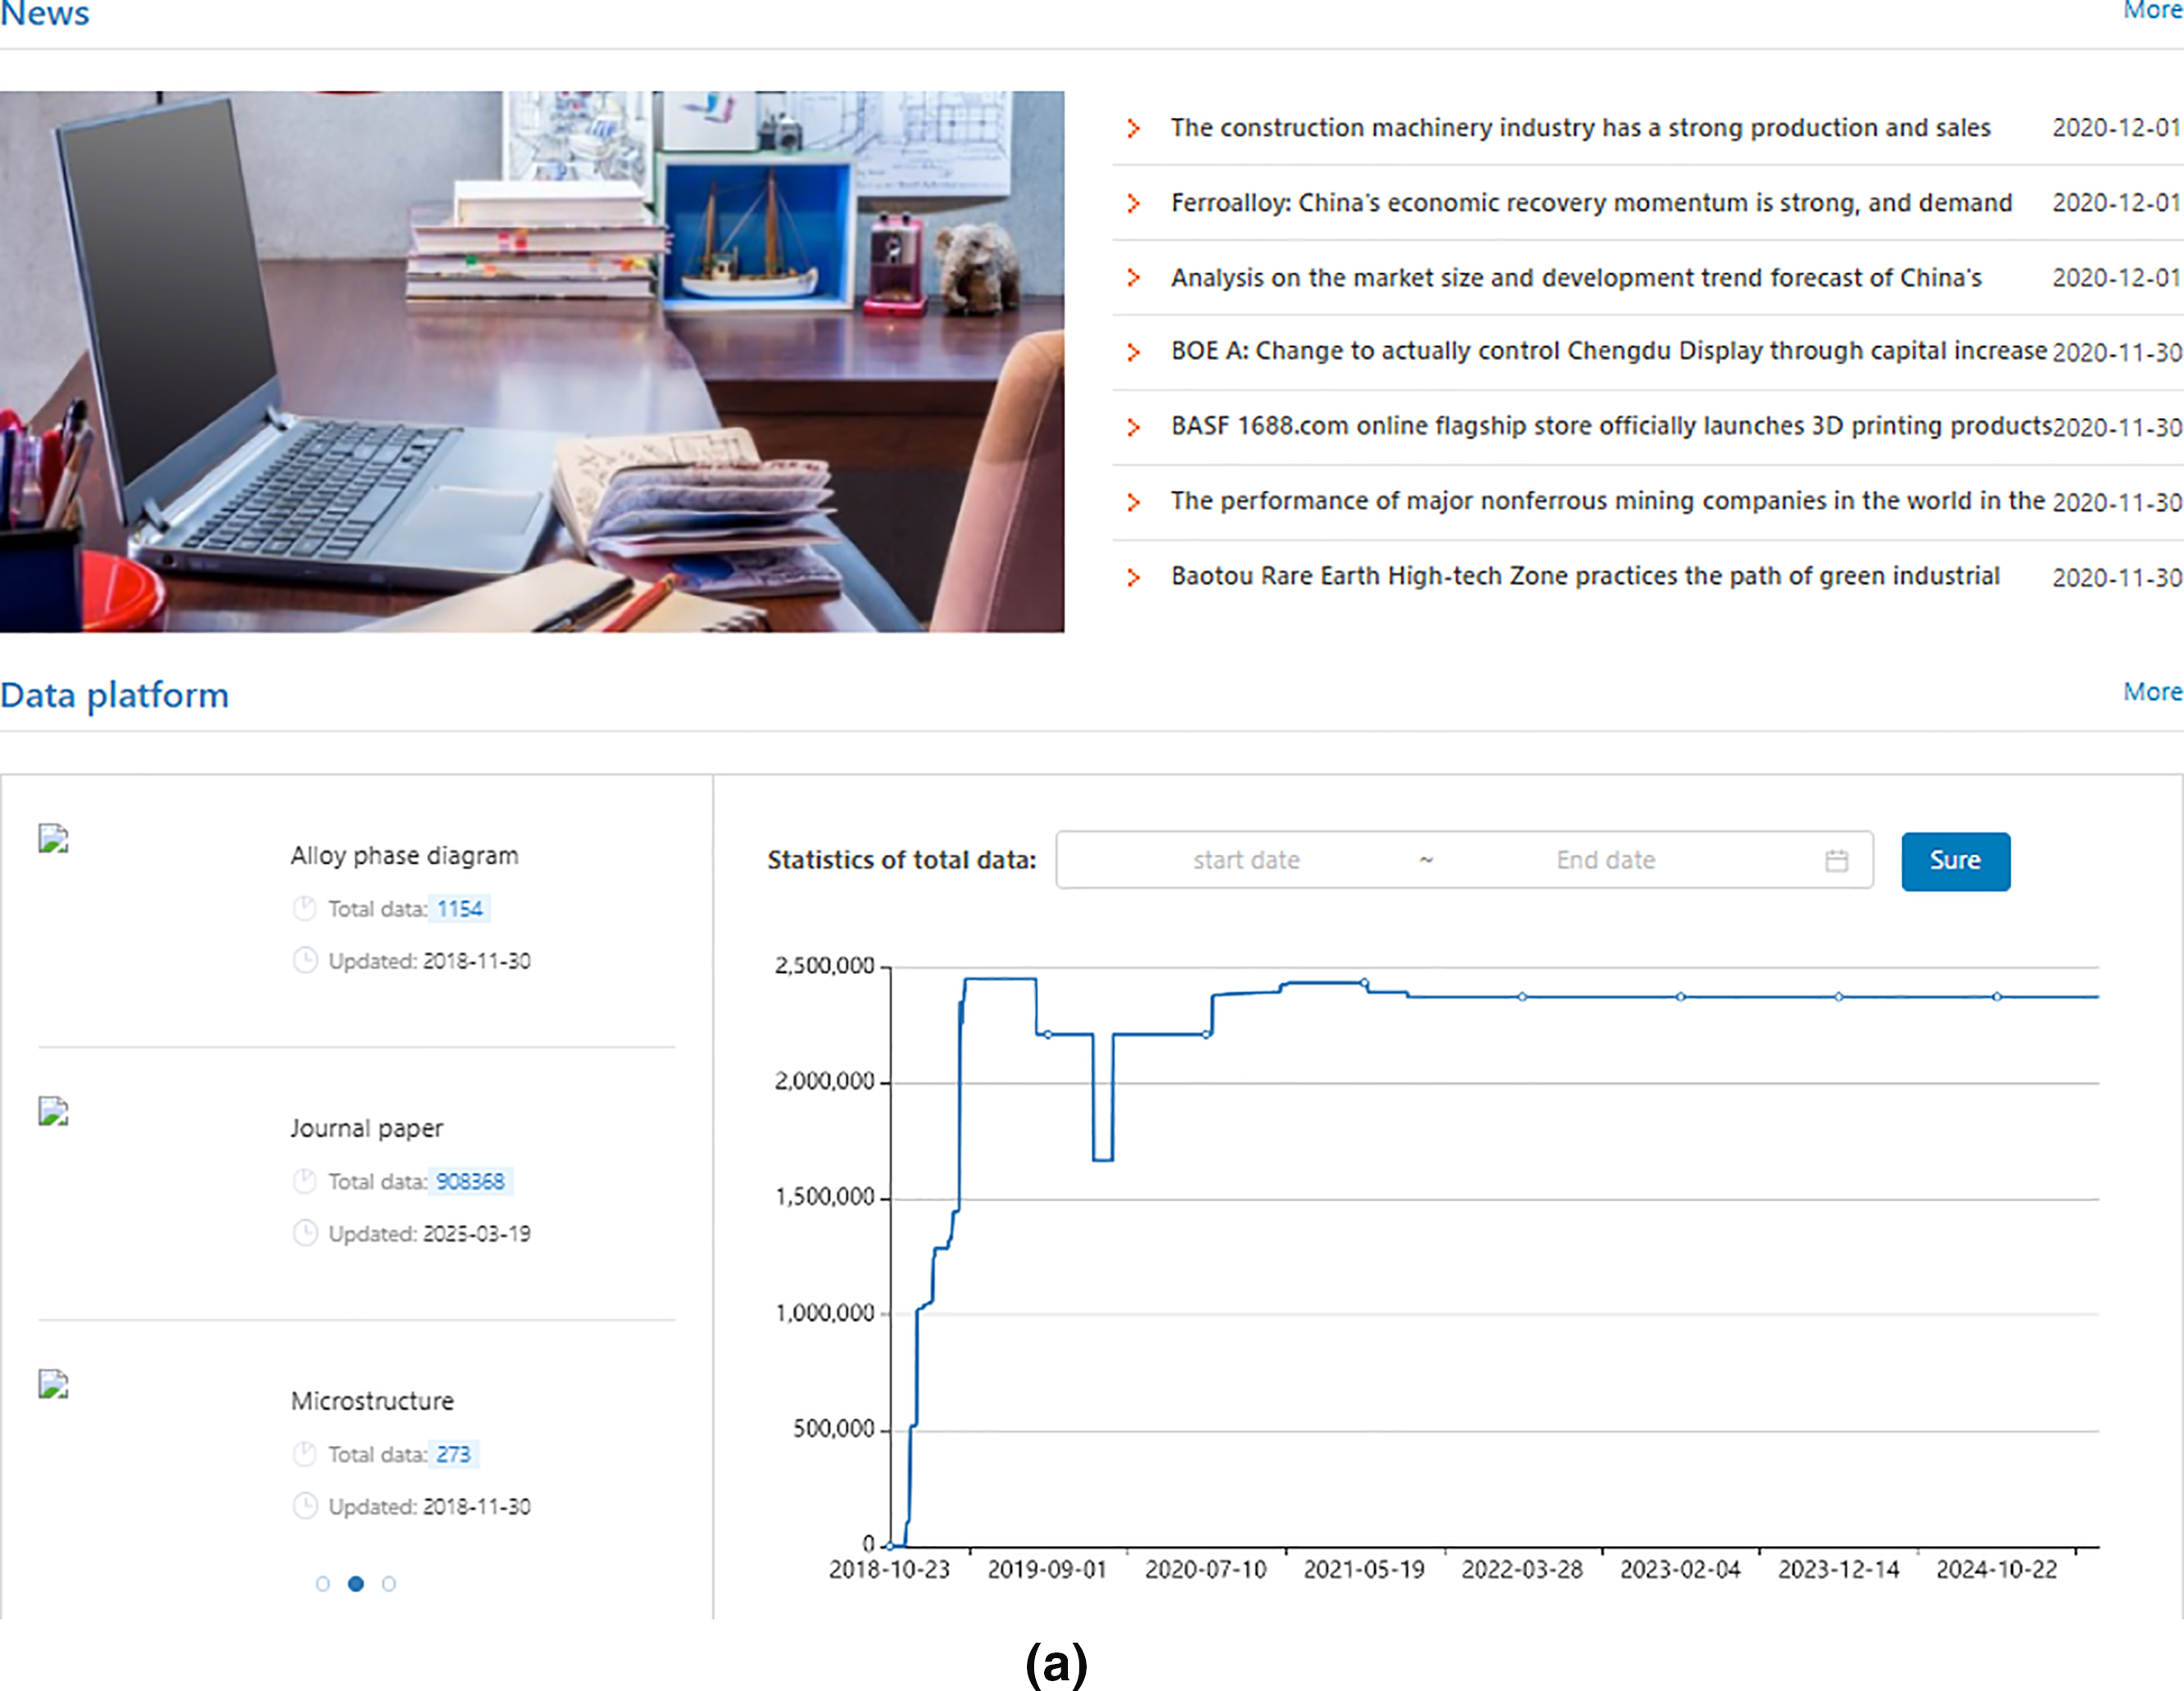Select the third carousel pagination dot

[389, 1584]
